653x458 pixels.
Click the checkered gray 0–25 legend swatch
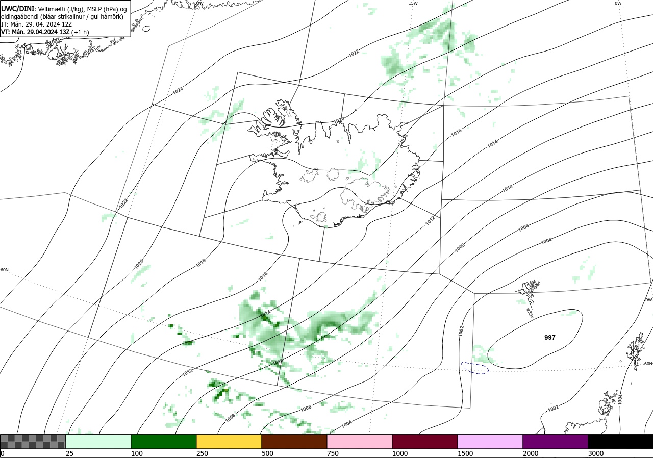(33, 441)
